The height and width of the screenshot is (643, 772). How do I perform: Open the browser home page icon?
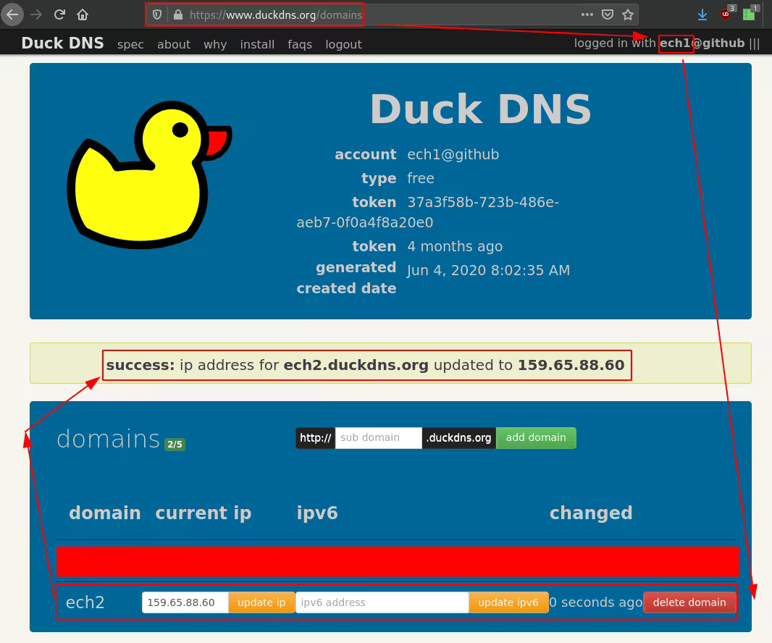tap(83, 14)
